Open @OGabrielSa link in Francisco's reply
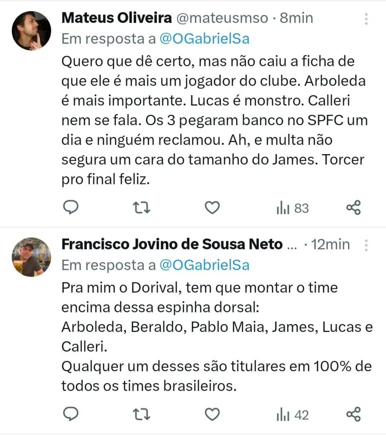The height and width of the screenshot is (436, 386). pyautogui.click(x=204, y=265)
